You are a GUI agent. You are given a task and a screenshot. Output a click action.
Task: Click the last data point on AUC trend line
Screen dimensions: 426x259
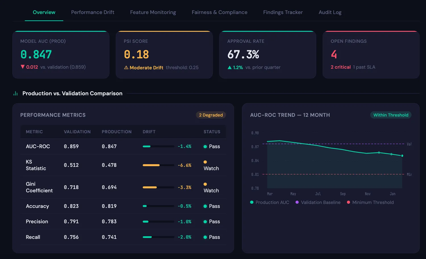(402, 156)
